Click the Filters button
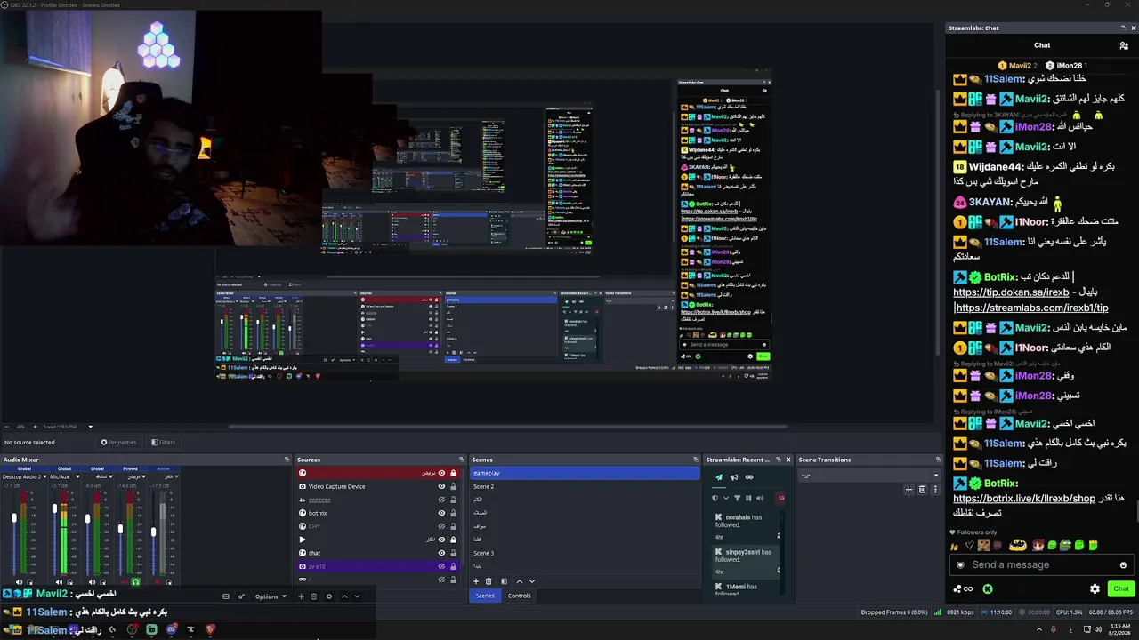1139x640 pixels. pos(163,442)
